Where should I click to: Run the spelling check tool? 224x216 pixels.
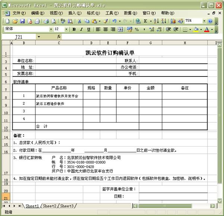point(63,21)
